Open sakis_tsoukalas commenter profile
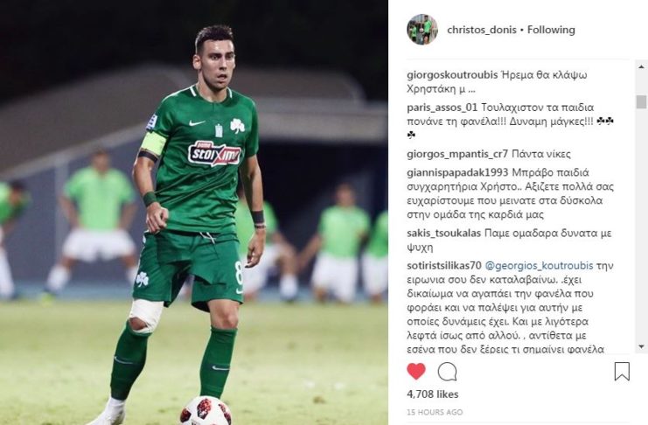 pyautogui.click(x=444, y=233)
